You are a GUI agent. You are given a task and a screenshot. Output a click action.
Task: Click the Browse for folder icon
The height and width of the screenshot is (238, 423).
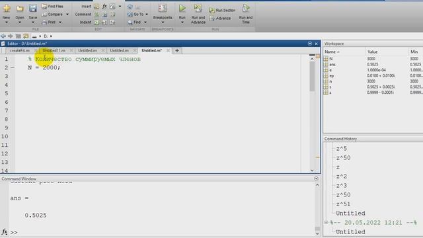pyautogui.click(x=26, y=36)
